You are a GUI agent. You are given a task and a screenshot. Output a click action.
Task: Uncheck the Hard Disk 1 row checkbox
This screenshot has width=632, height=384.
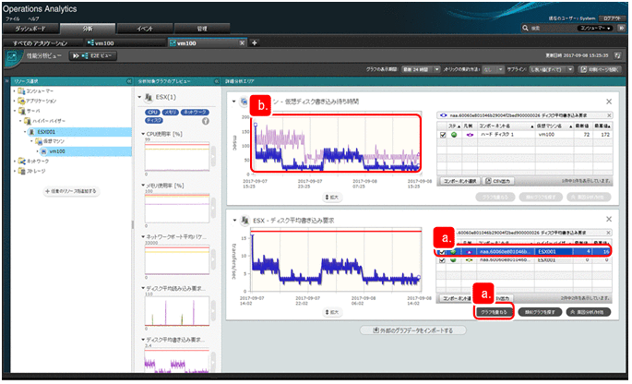coord(443,135)
